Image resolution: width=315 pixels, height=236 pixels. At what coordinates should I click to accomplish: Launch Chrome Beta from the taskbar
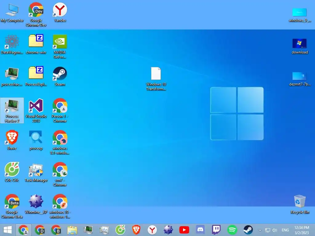tap(56, 230)
